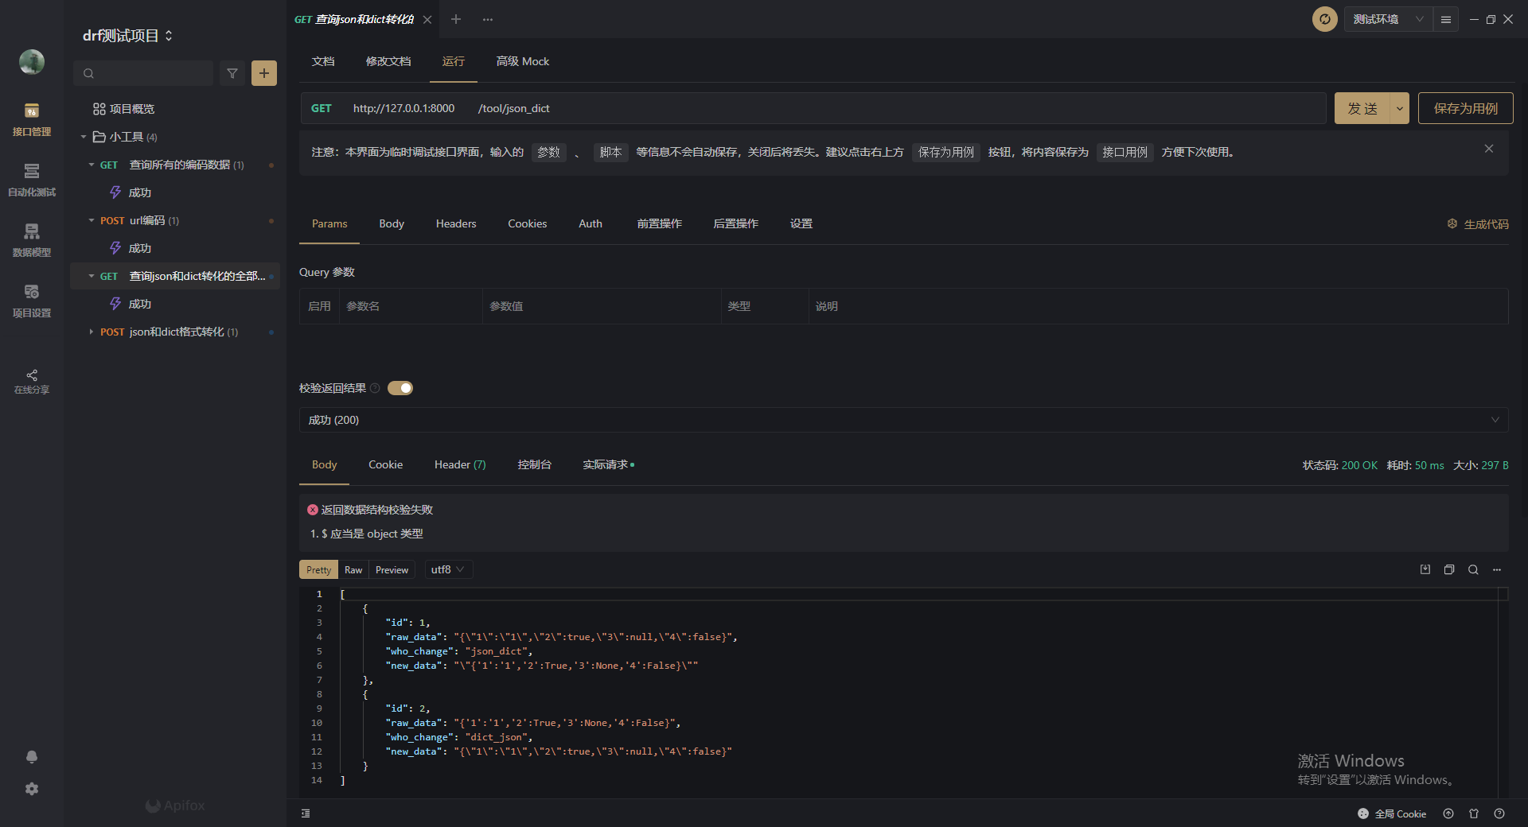Expand the 成功 (200) response dropdown
The width and height of the screenshot is (1528, 827).
903,420
